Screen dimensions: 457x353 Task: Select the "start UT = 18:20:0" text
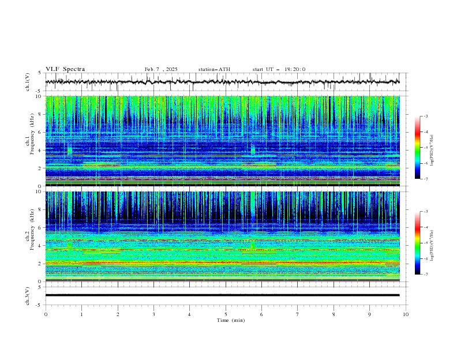click(279, 69)
